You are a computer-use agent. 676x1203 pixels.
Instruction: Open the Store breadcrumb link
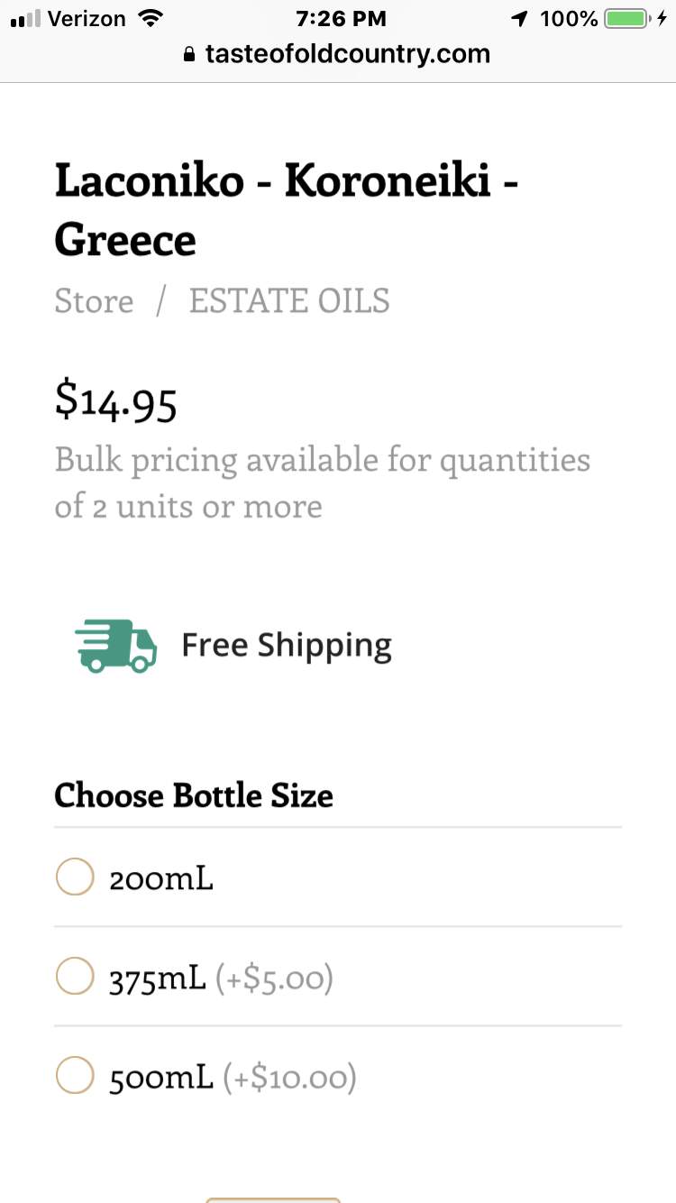pyautogui.click(x=94, y=301)
